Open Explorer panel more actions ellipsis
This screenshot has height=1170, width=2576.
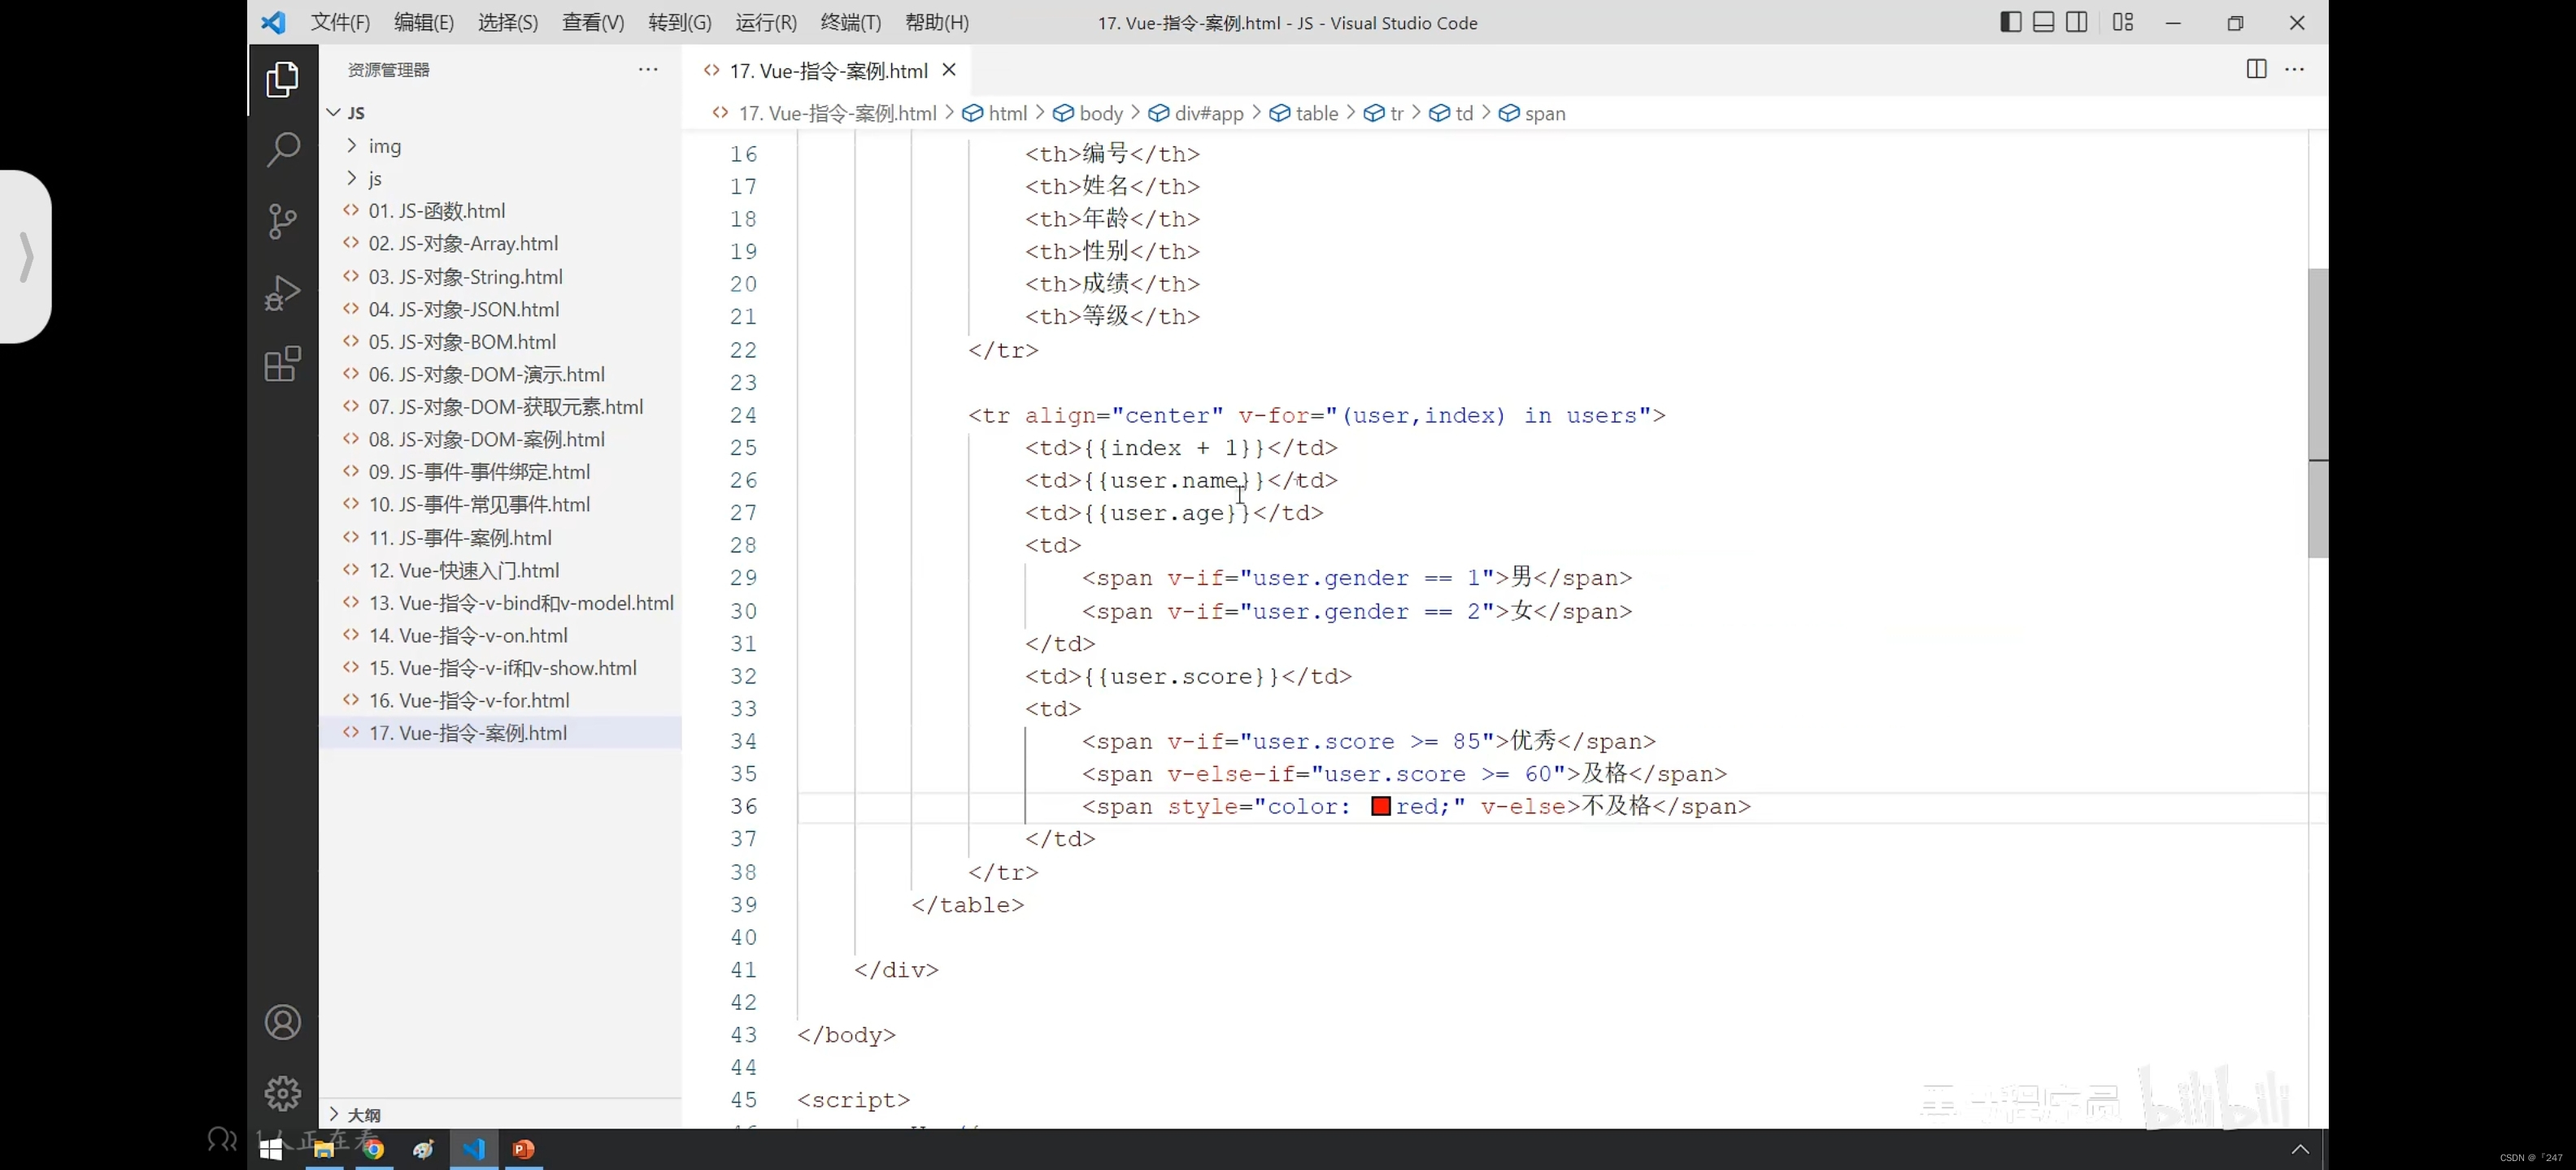coord(648,69)
